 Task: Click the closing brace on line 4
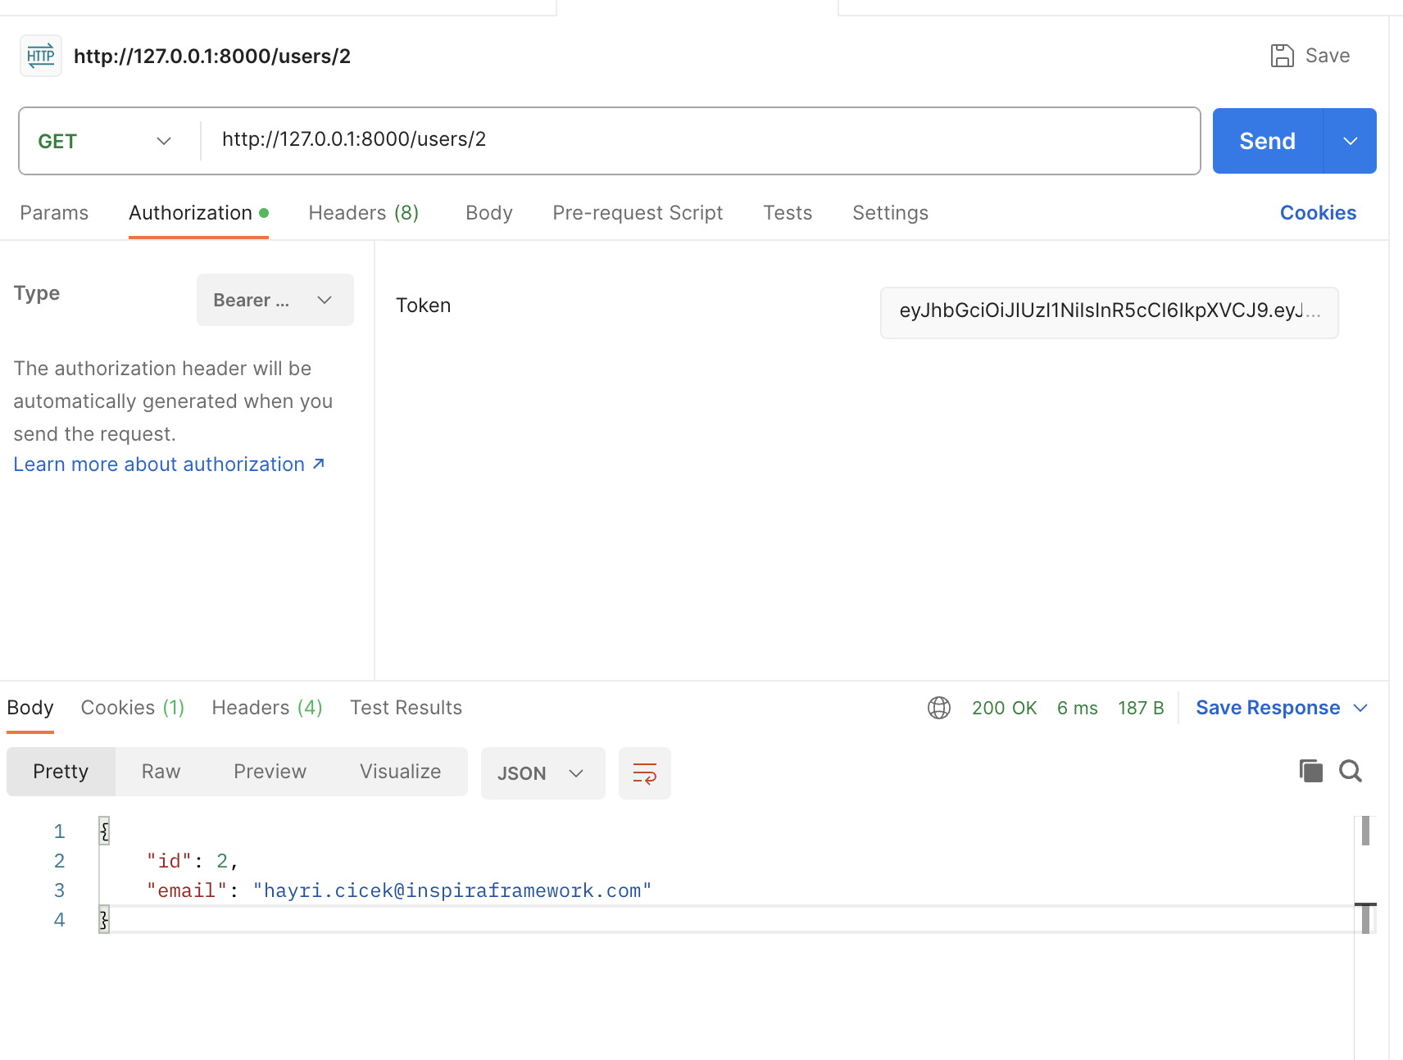pos(104,920)
